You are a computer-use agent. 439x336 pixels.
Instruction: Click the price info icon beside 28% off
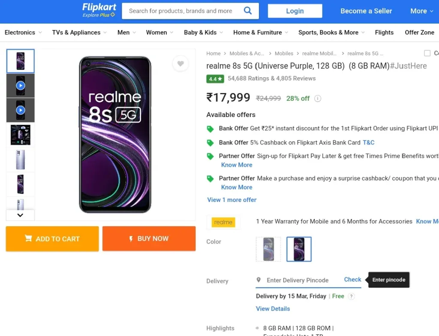click(x=318, y=99)
